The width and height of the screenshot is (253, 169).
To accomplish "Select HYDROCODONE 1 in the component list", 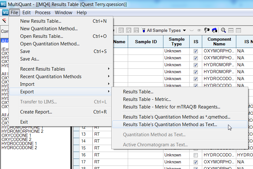I will point(19,143).
